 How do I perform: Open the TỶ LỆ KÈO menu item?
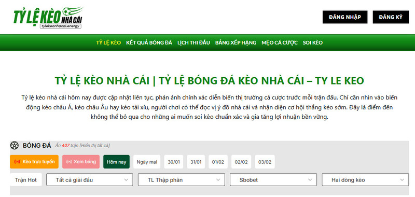(108, 43)
